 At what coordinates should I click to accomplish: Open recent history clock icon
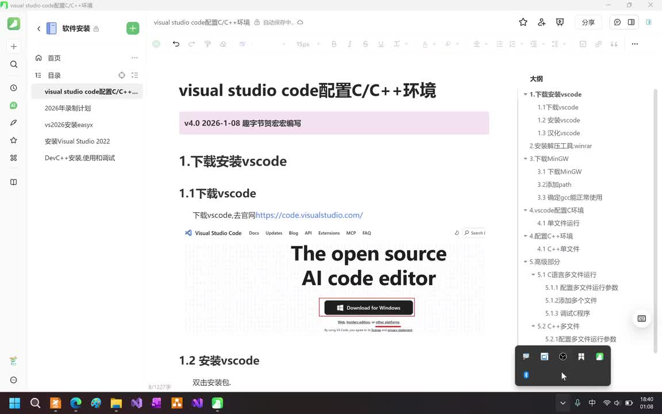[14, 88]
